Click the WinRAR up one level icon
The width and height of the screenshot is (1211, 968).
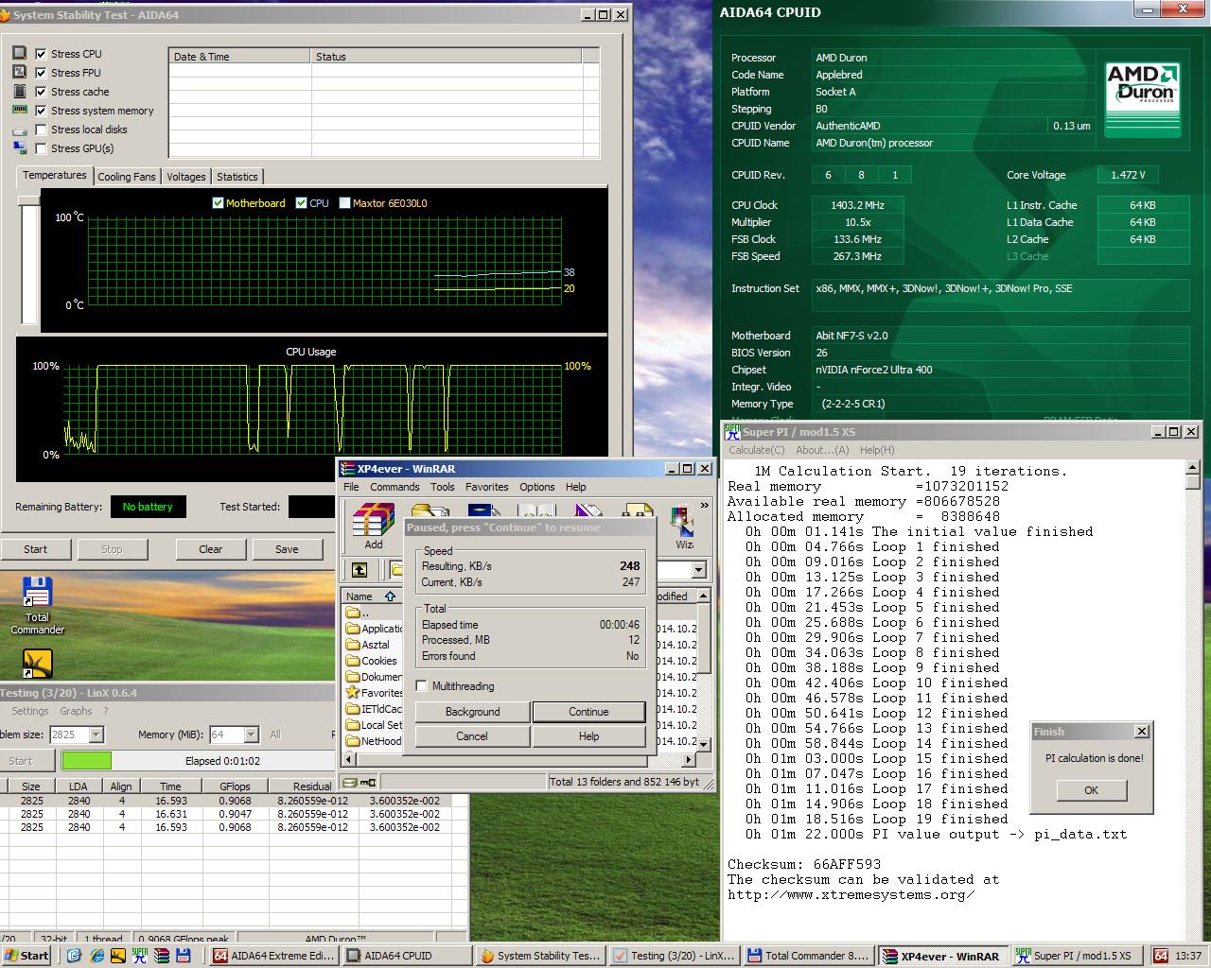click(360, 569)
